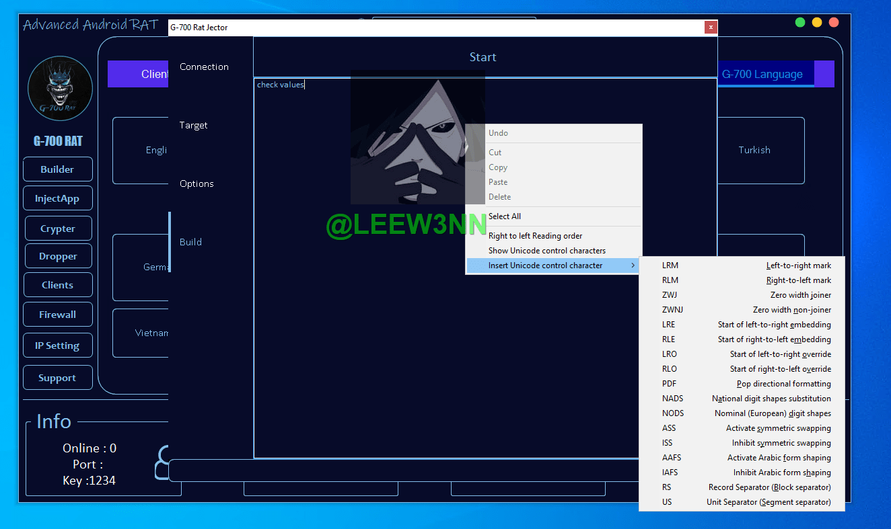Select RLO right-to-left override entry
The height and width of the screenshot is (529, 891).
click(741, 369)
